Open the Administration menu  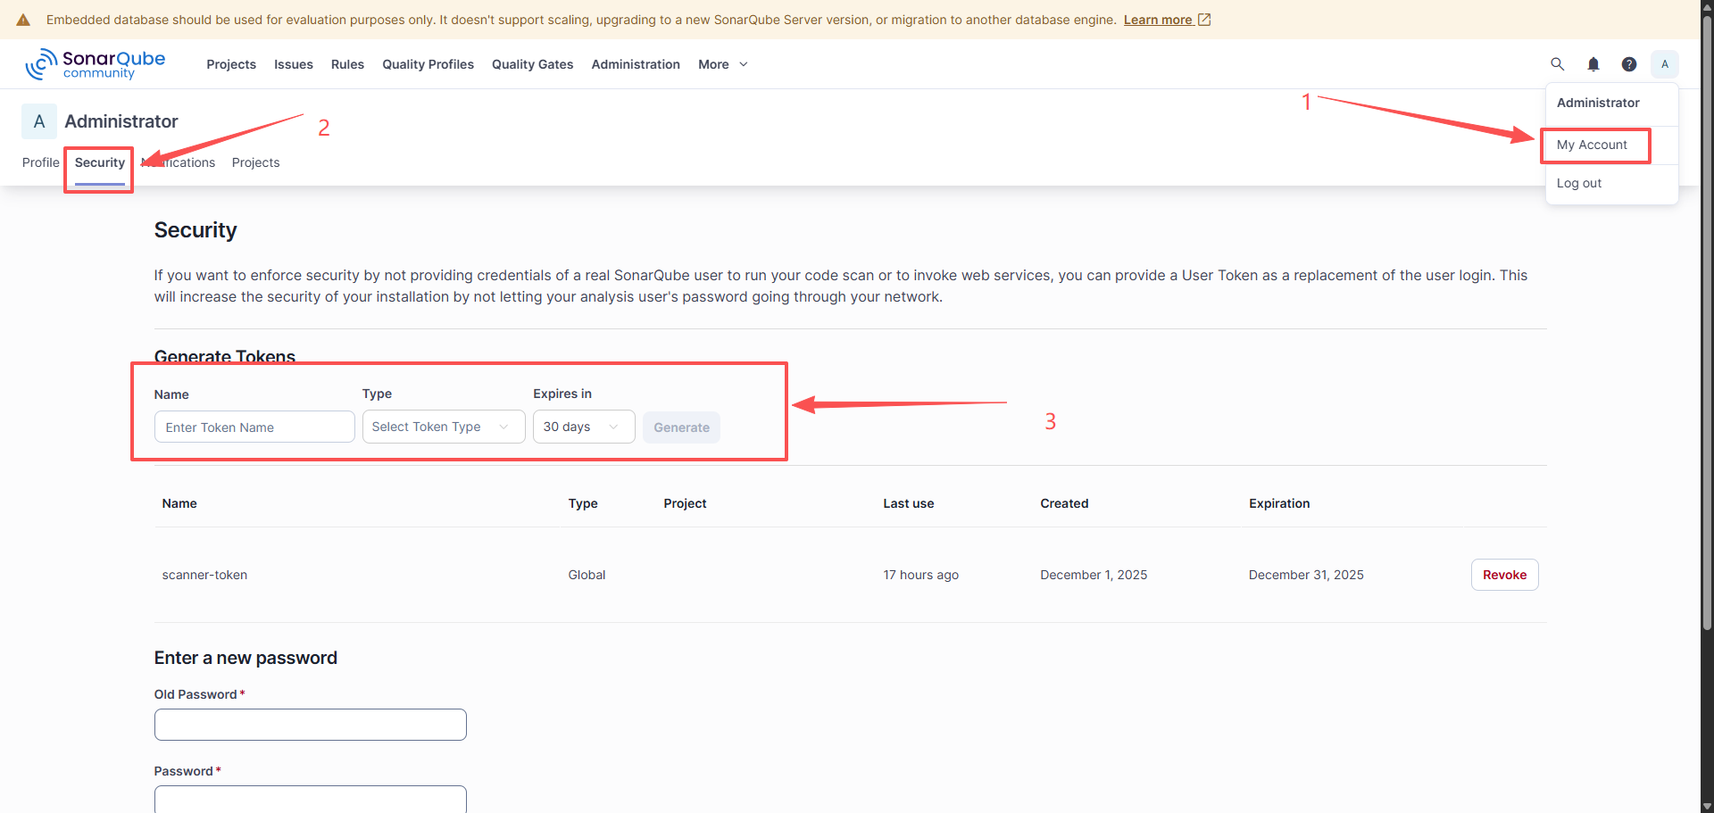(635, 63)
